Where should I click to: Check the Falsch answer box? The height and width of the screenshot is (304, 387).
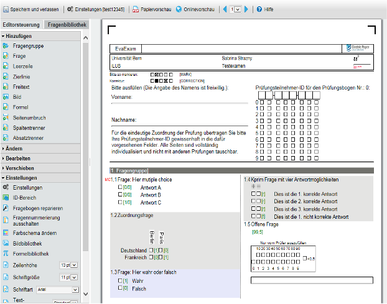[x=120, y=289]
